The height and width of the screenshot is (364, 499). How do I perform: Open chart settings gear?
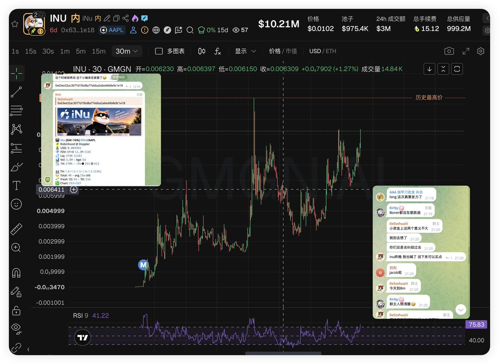[x=481, y=51]
